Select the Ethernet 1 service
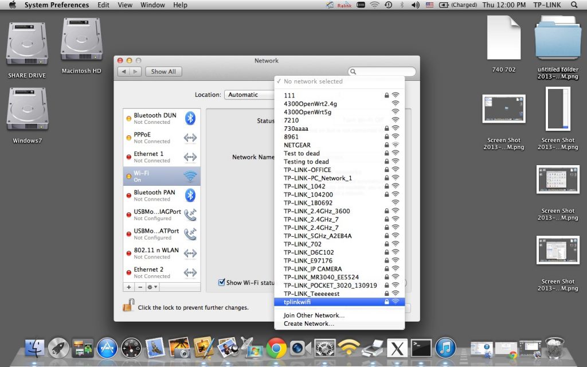 point(162,157)
